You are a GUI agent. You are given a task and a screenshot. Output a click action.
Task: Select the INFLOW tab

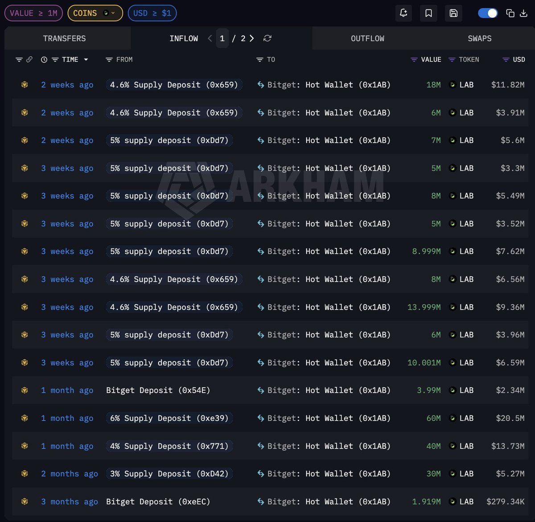point(184,38)
